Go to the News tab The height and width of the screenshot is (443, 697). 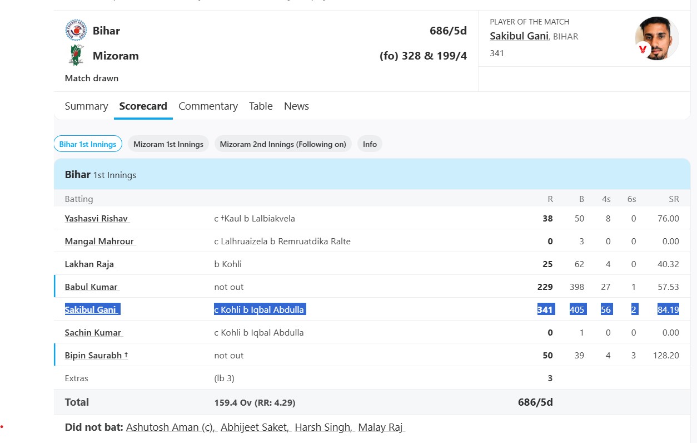[x=296, y=106]
